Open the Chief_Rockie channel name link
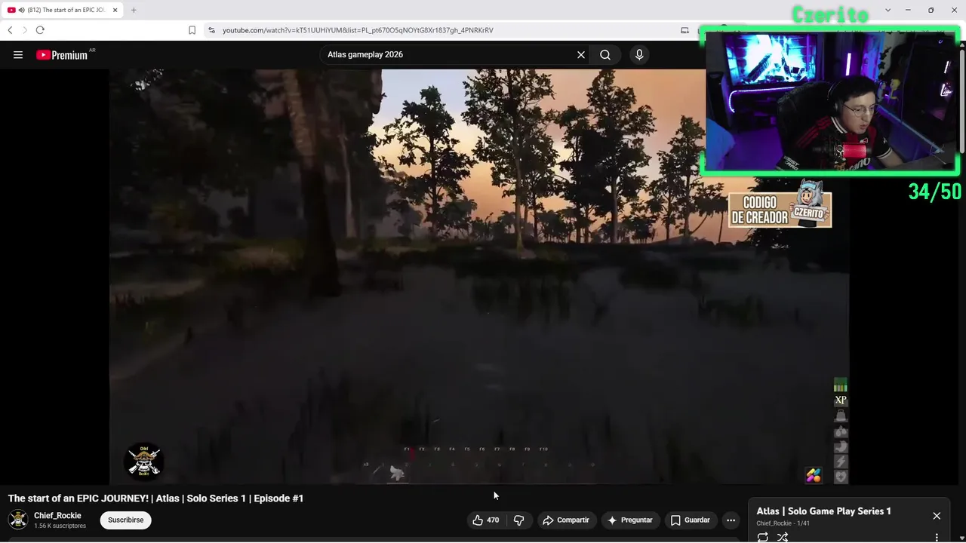This screenshot has width=966, height=543. tap(57, 516)
